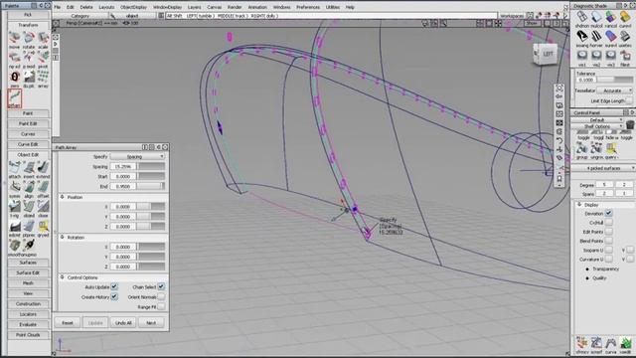Select the random color shade icon
The height and width of the screenshot is (358, 636).
tap(610, 17)
